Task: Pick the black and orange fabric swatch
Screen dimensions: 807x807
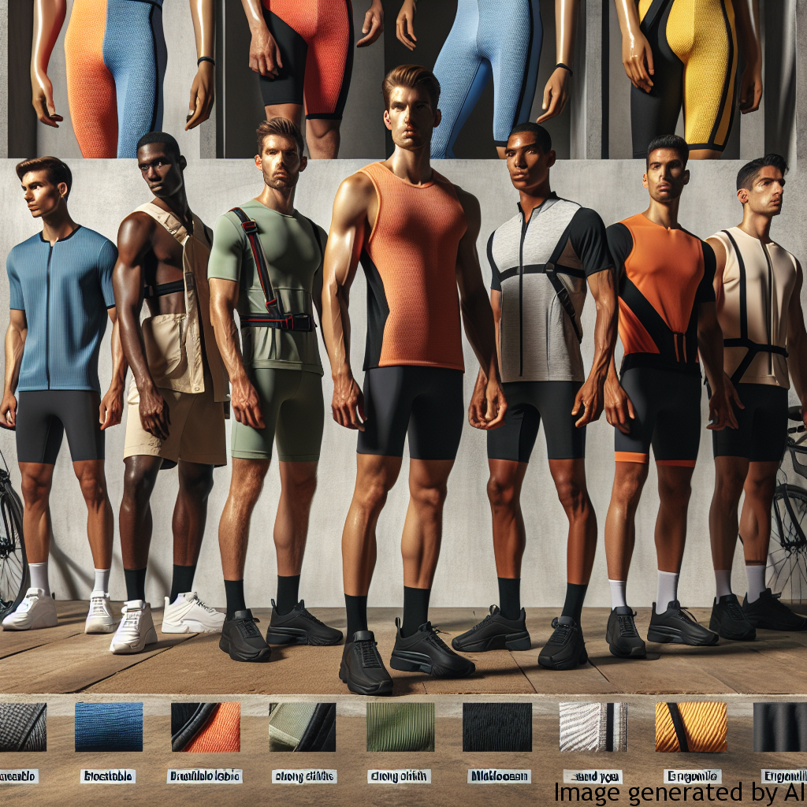Action: coord(205,727)
